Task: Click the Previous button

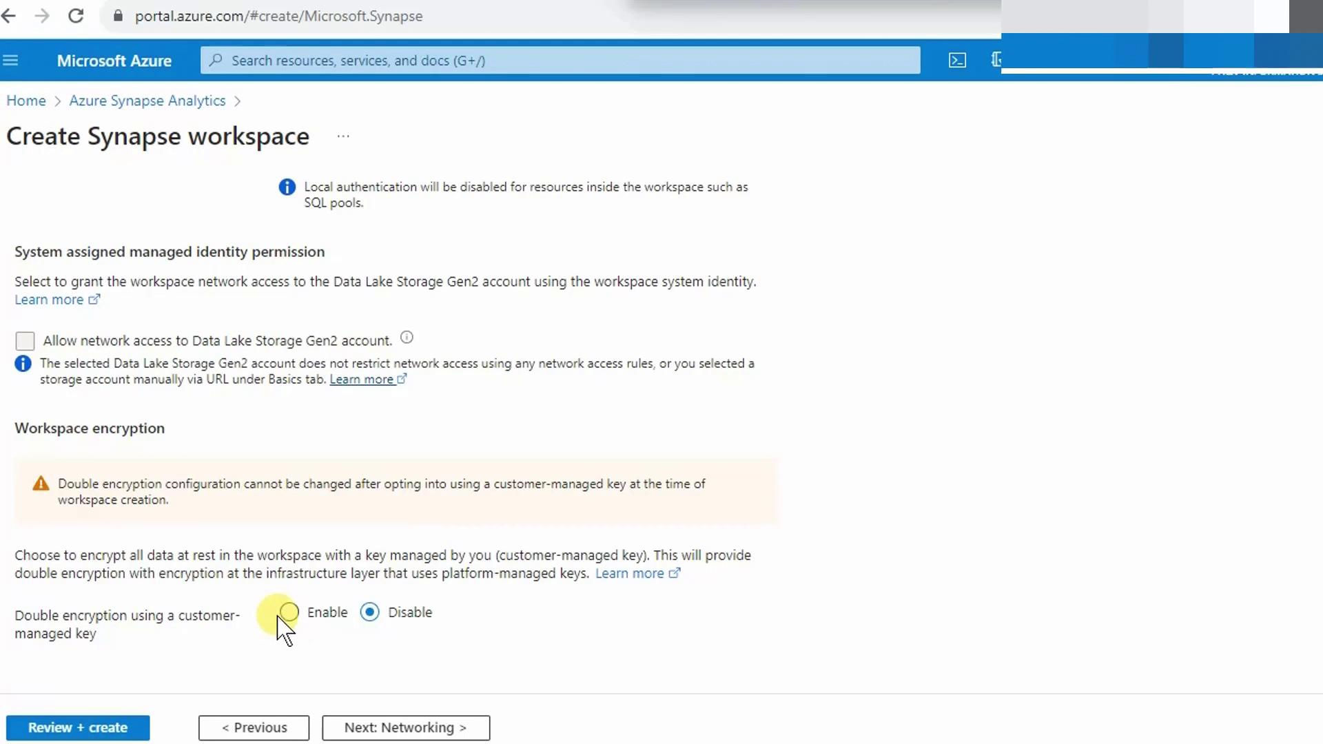Action: click(x=254, y=727)
